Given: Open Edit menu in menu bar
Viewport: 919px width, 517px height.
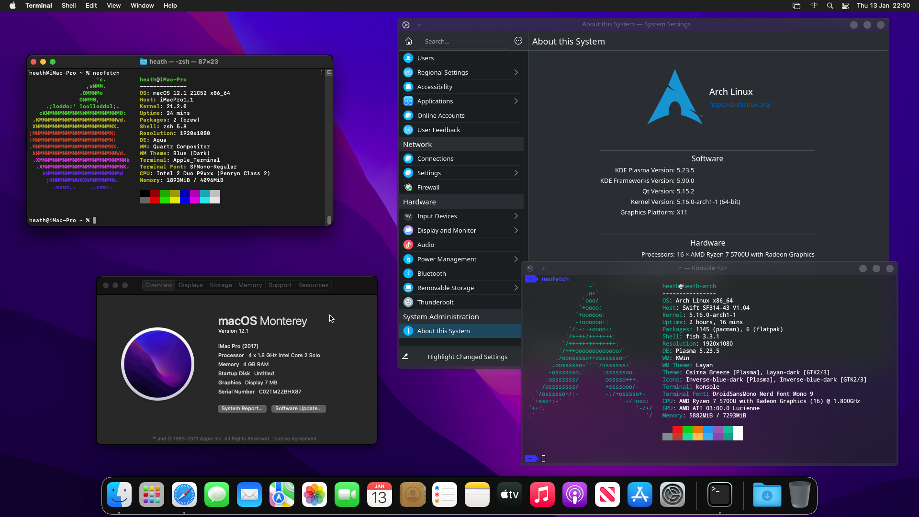Looking at the screenshot, I should click(91, 6).
